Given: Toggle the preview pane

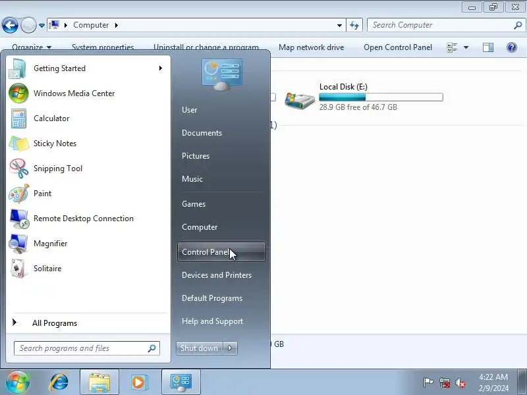Looking at the screenshot, I should 488,47.
